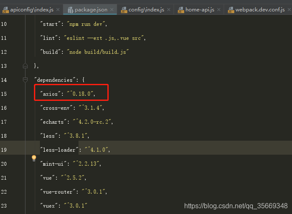Viewport: 292px width, 214px height.
Task: Close the apiconfig\index.js tab
Action: click(58, 9)
